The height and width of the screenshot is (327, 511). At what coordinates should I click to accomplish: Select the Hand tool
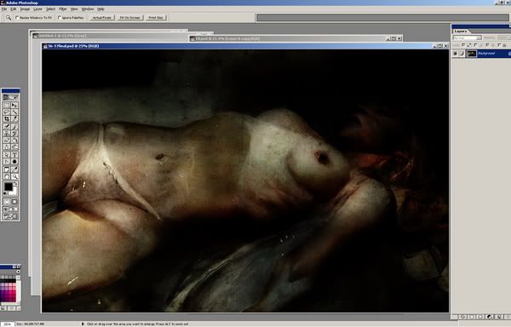[x=7, y=176]
